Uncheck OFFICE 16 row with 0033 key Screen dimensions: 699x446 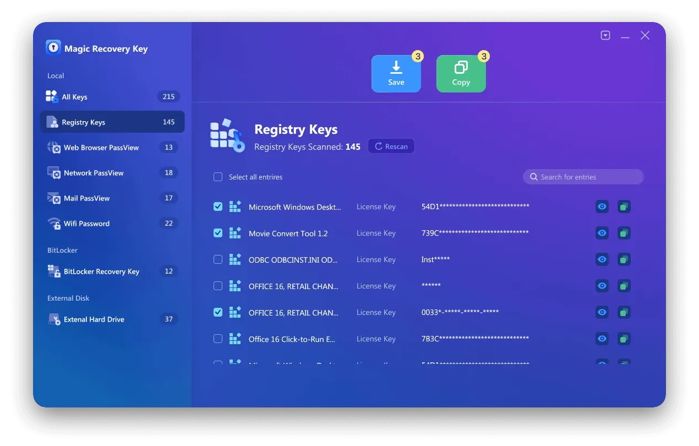pyautogui.click(x=218, y=312)
